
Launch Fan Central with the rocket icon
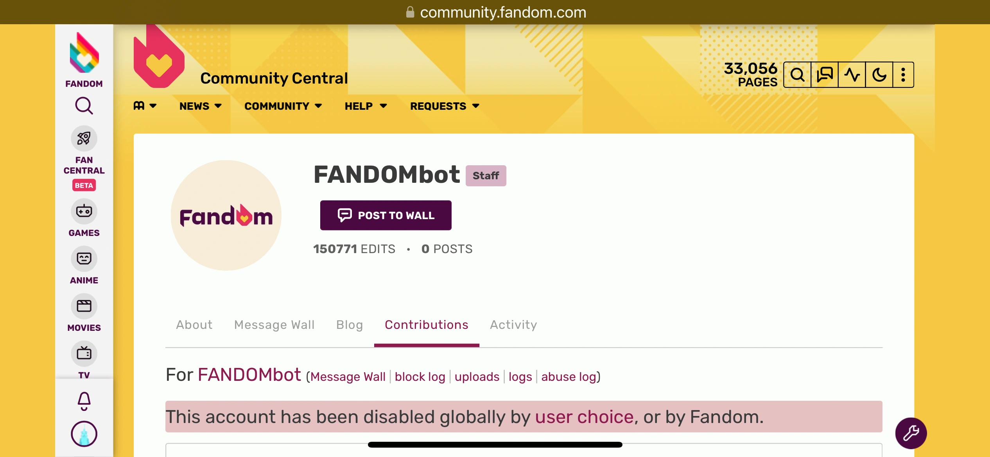pos(84,139)
